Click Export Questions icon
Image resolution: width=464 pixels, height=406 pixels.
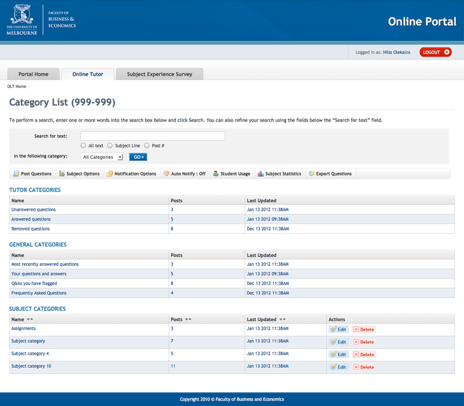coord(312,173)
